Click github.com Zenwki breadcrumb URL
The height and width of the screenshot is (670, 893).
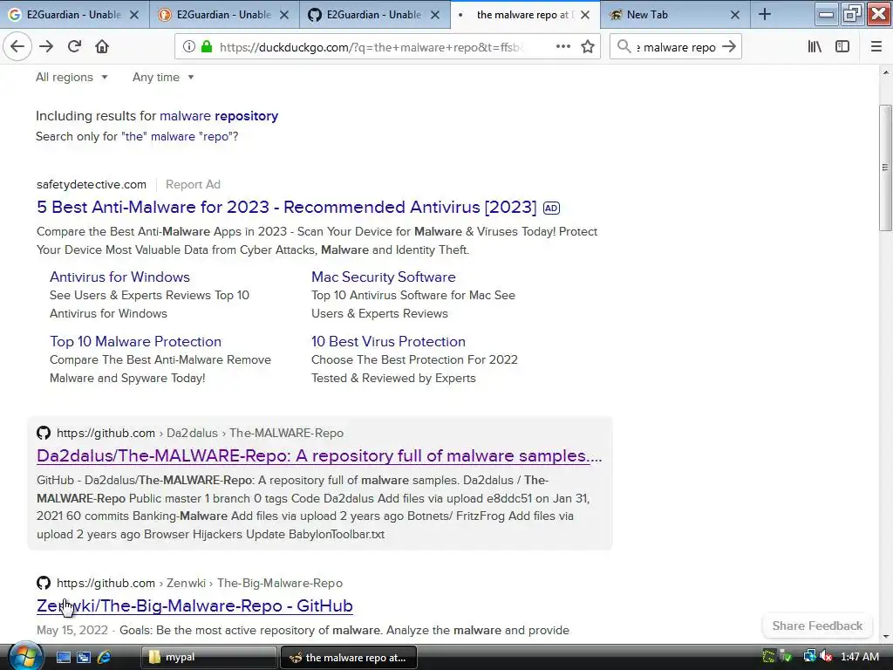[x=200, y=584]
